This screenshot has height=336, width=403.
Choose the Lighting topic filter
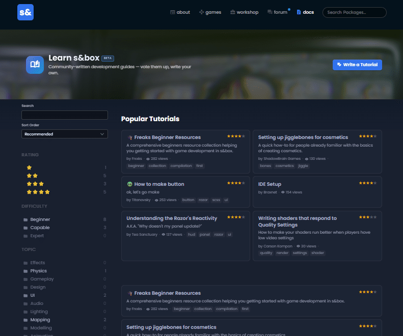point(65,312)
